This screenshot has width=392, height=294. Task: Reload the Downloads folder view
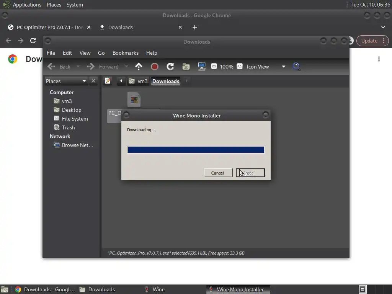(170, 67)
